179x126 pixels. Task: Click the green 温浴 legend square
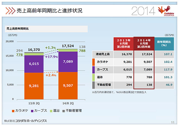(x=51, y=111)
